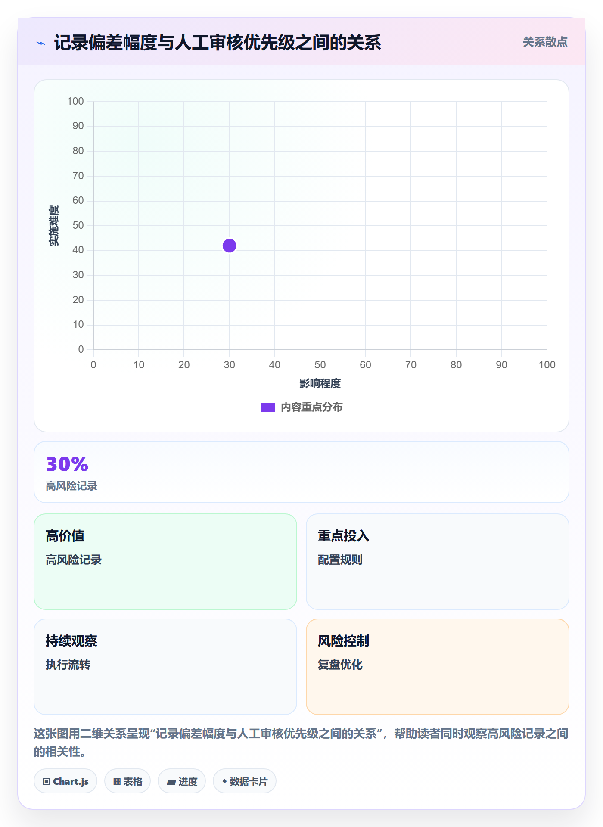Viewport: 603px width, 827px height.
Task: Open the 风险控制 quadrant card
Action: tap(437, 666)
